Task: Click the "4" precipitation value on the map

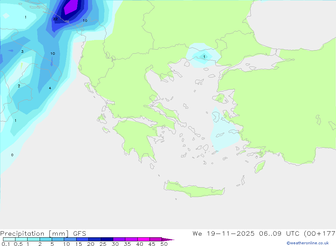Action: pos(50,88)
